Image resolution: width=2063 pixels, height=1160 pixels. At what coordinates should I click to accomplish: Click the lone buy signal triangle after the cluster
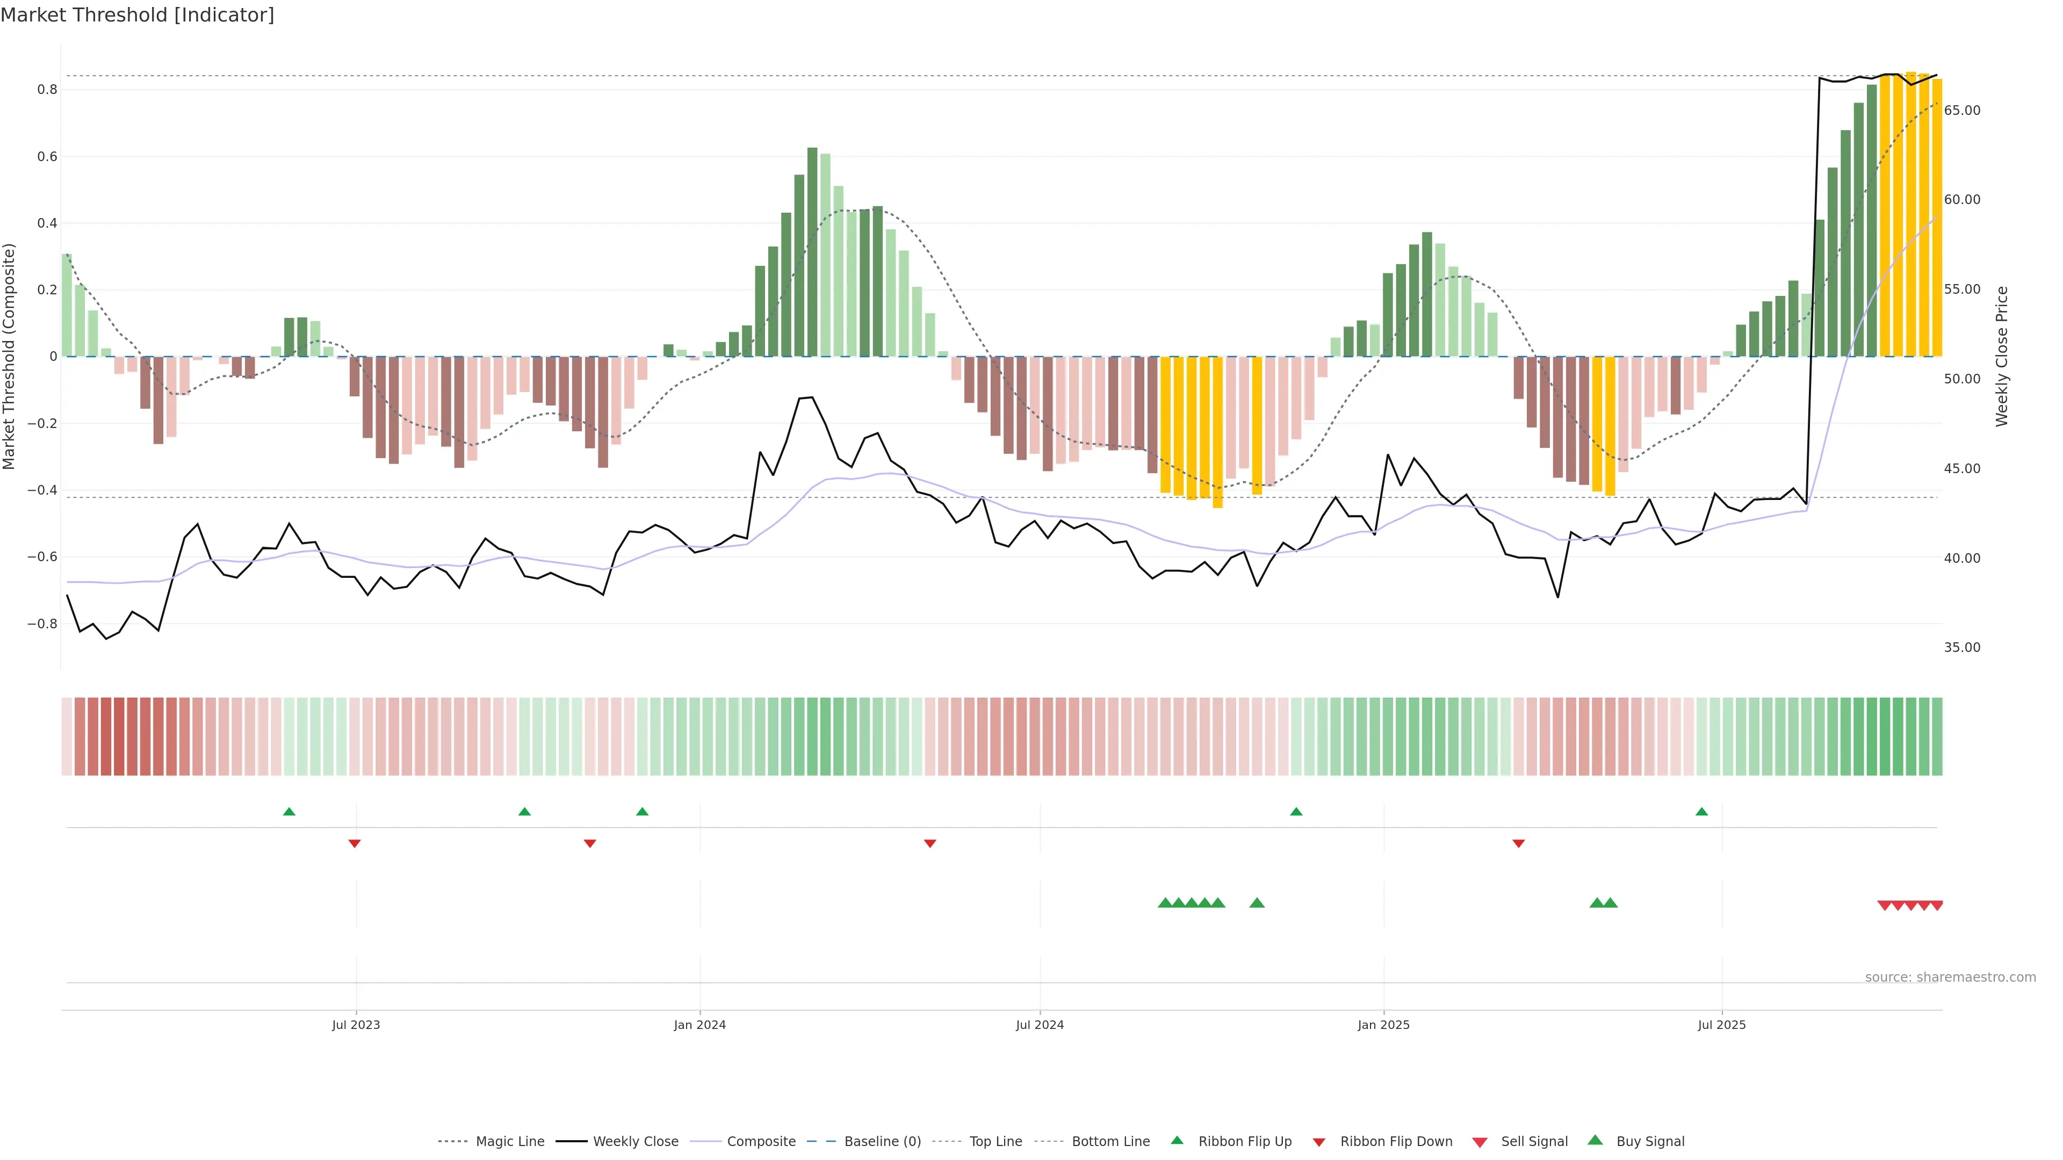(x=1257, y=902)
